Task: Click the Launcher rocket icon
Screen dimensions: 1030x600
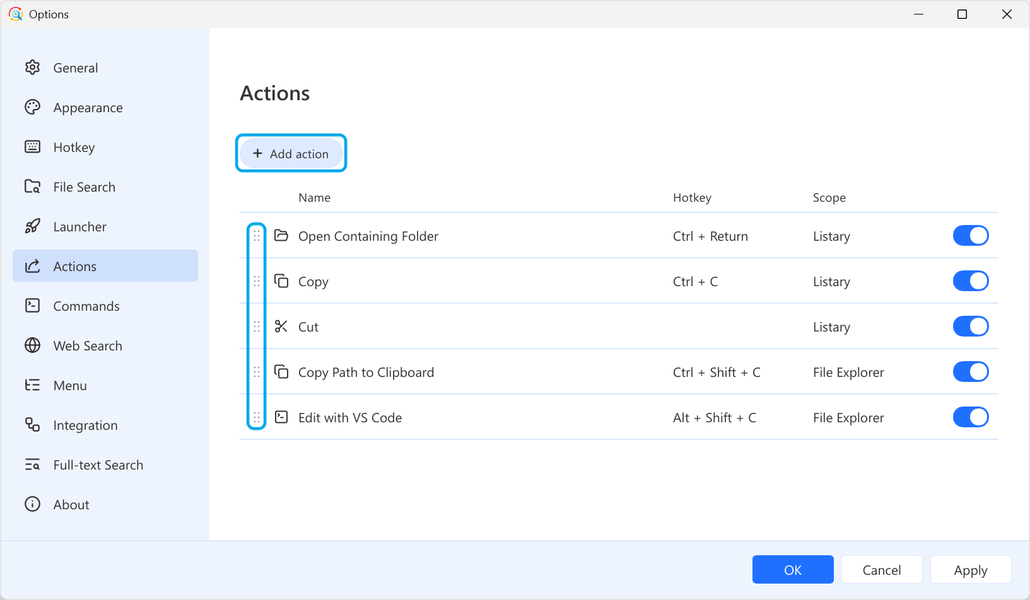Action: [32, 226]
